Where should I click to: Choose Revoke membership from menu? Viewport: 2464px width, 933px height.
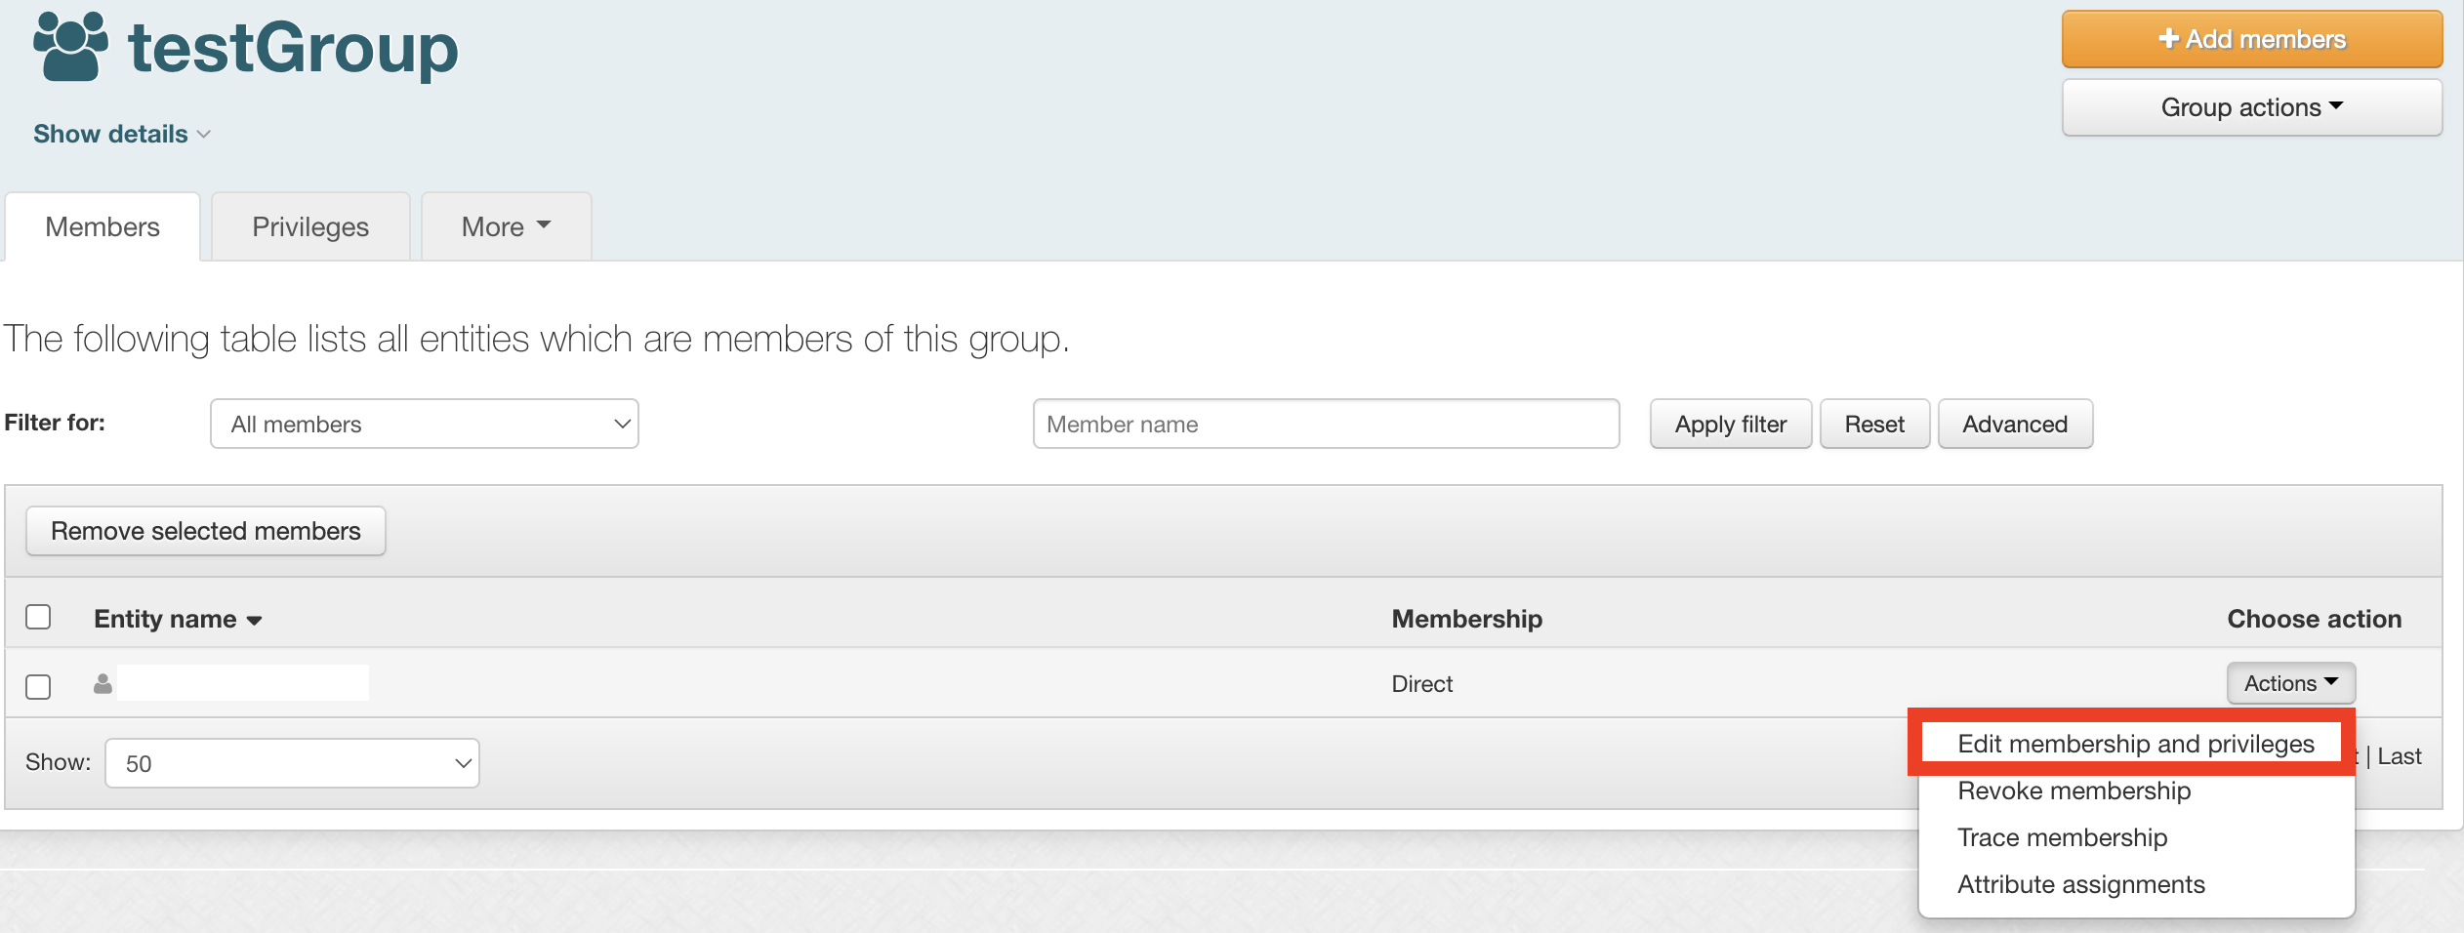click(2074, 791)
